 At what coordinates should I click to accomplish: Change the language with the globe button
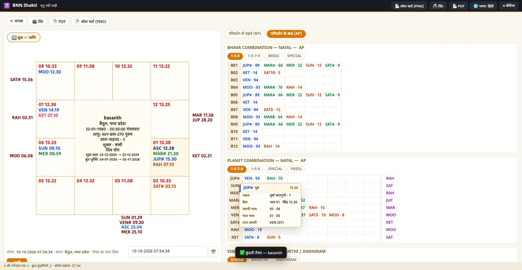click(x=483, y=6)
